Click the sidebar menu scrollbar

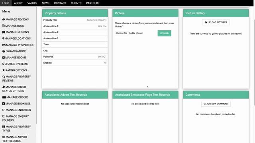(x=37, y=65)
